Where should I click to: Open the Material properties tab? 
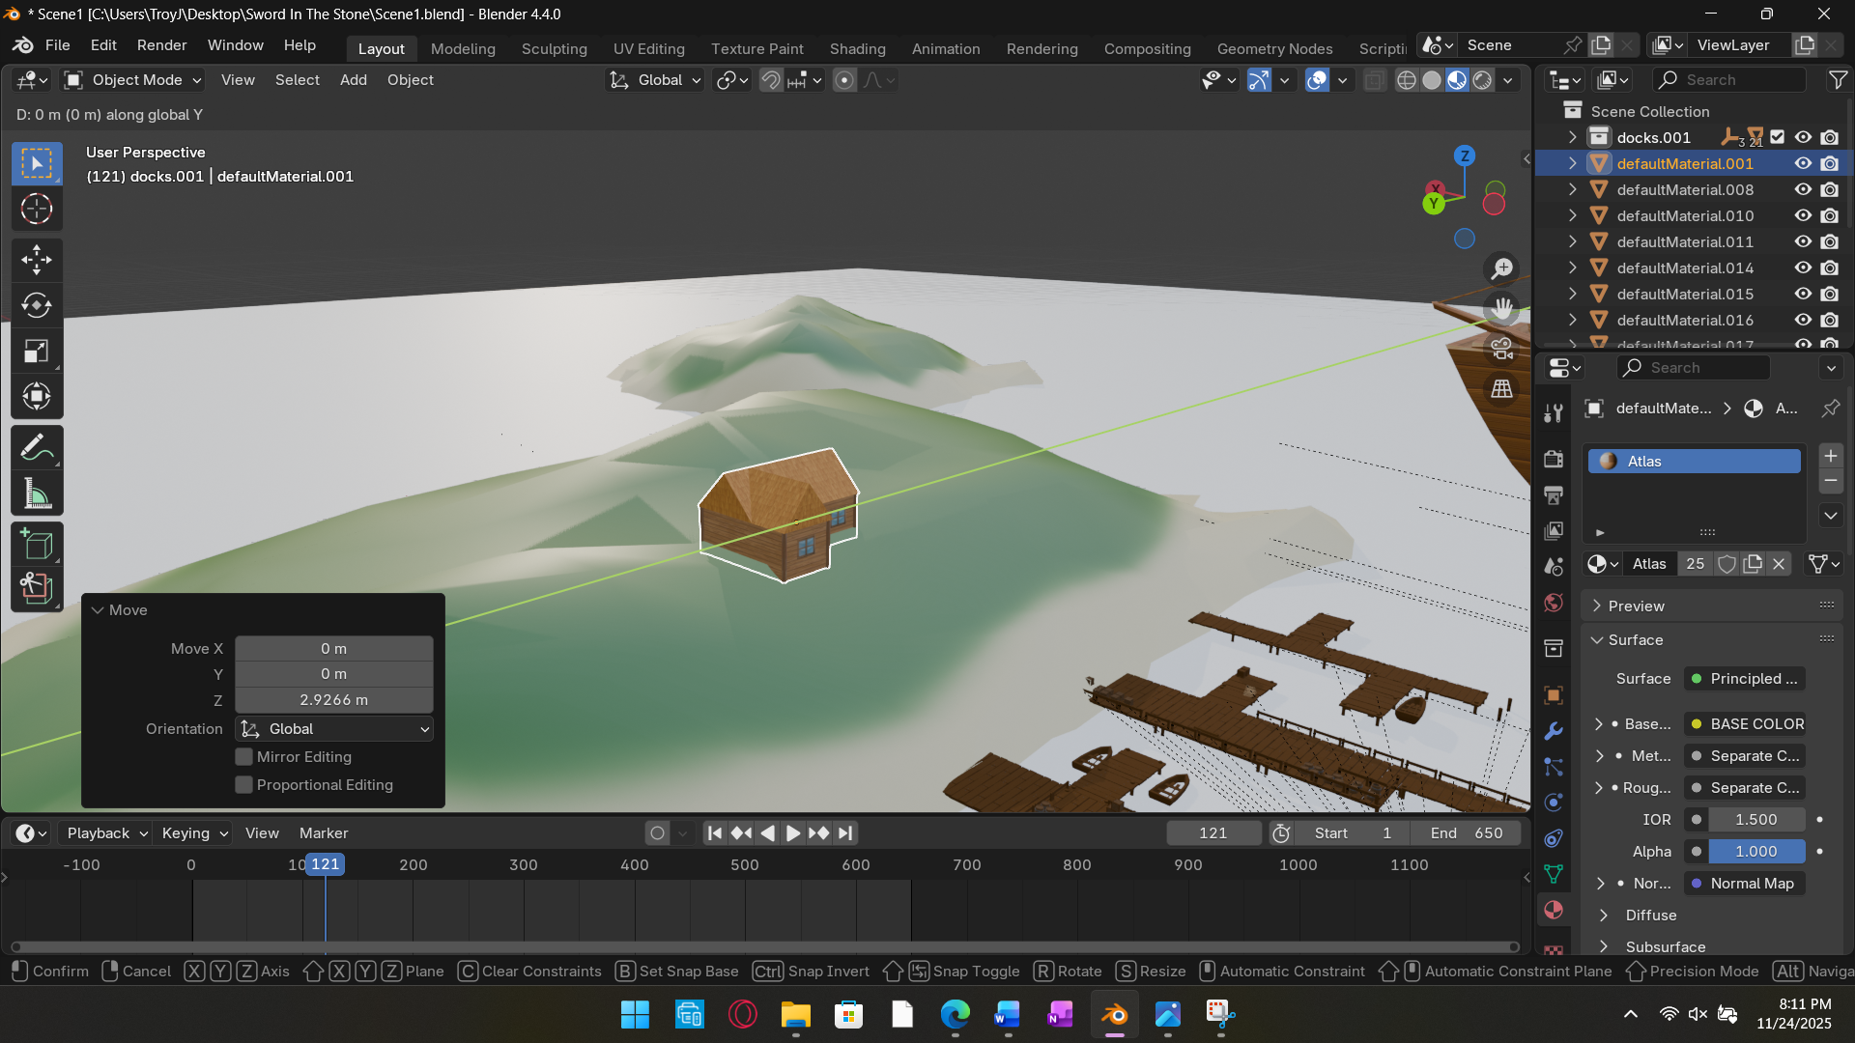point(1554,910)
